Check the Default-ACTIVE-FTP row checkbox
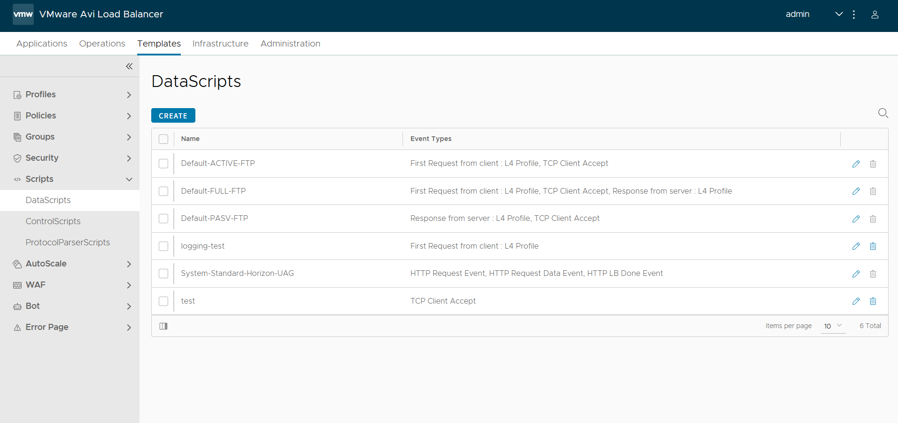This screenshot has height=423, width=898. 163,164
